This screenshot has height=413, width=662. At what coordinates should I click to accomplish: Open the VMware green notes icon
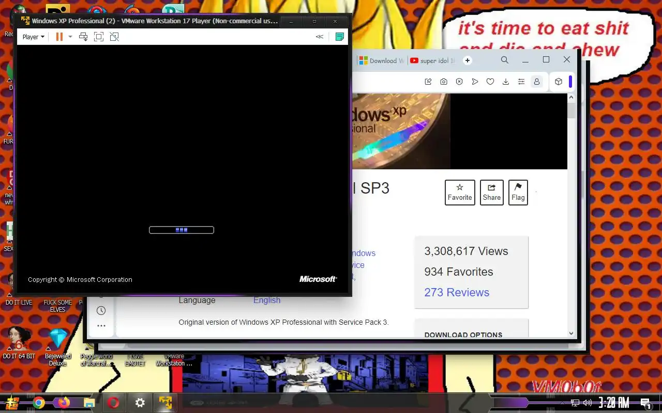tap(340, 37)
